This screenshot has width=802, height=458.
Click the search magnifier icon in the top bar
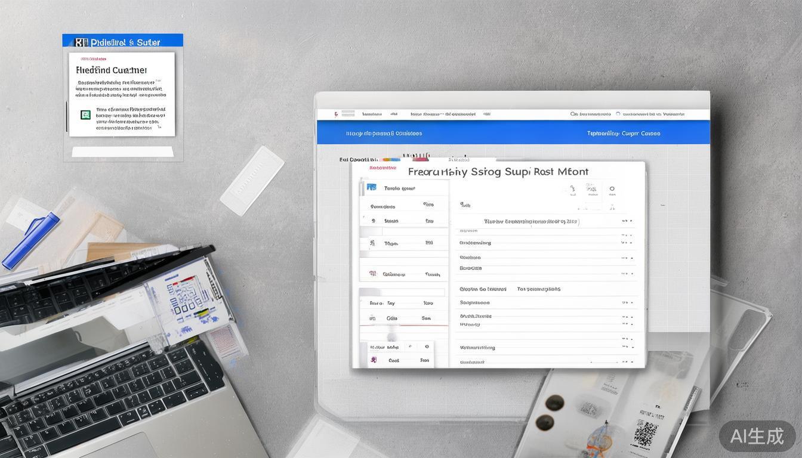tap(574, 114)
